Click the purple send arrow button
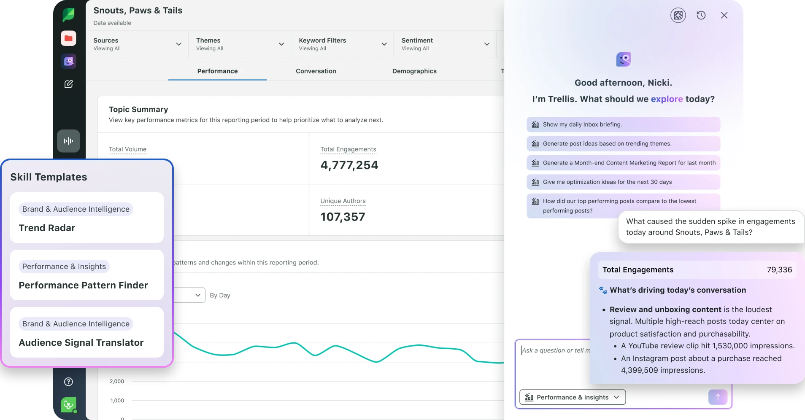This screenshot has height=420, width=805. (718, 397)
